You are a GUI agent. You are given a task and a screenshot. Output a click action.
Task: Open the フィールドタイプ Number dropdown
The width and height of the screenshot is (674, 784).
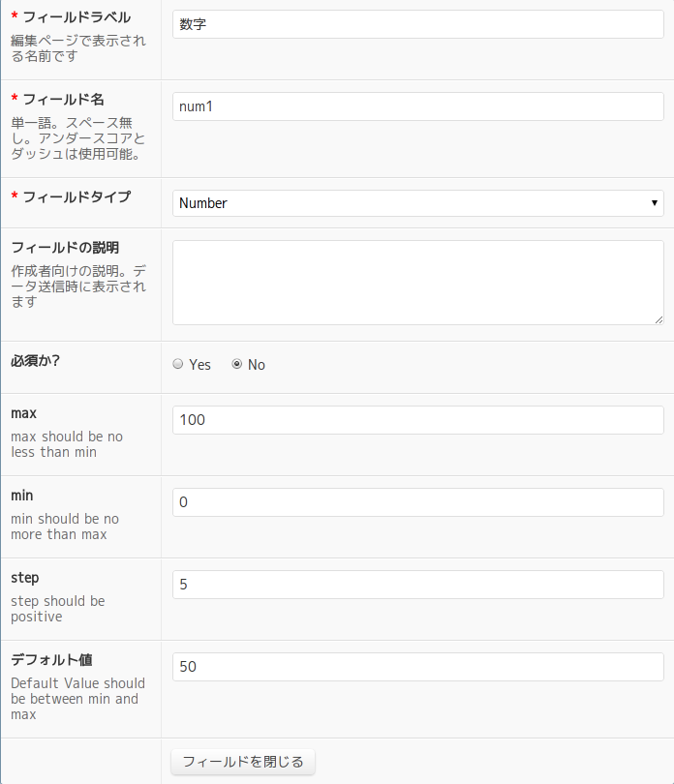[x=417, y=203]
